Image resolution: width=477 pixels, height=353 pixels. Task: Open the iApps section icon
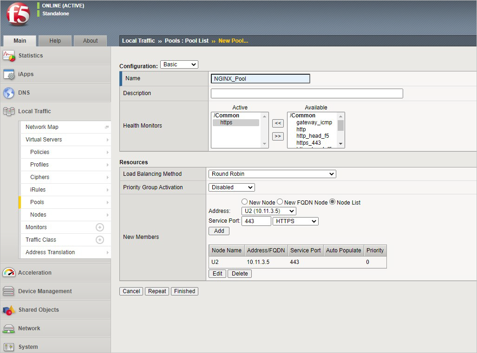point(9,74)
